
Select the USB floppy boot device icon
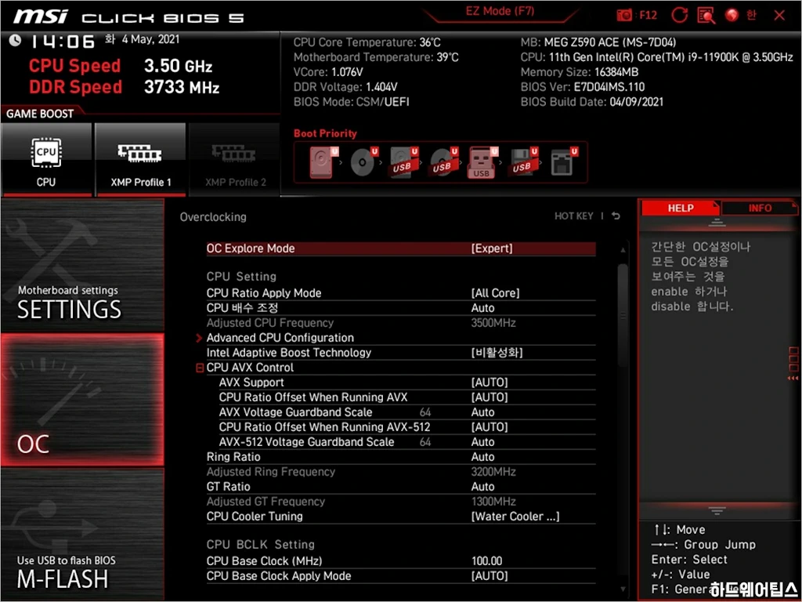coord(523,162)
